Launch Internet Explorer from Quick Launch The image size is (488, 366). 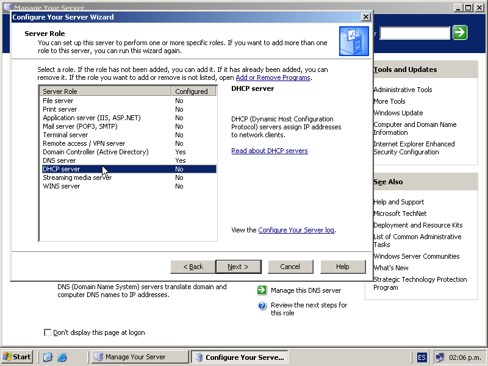[x=62, y=357]
